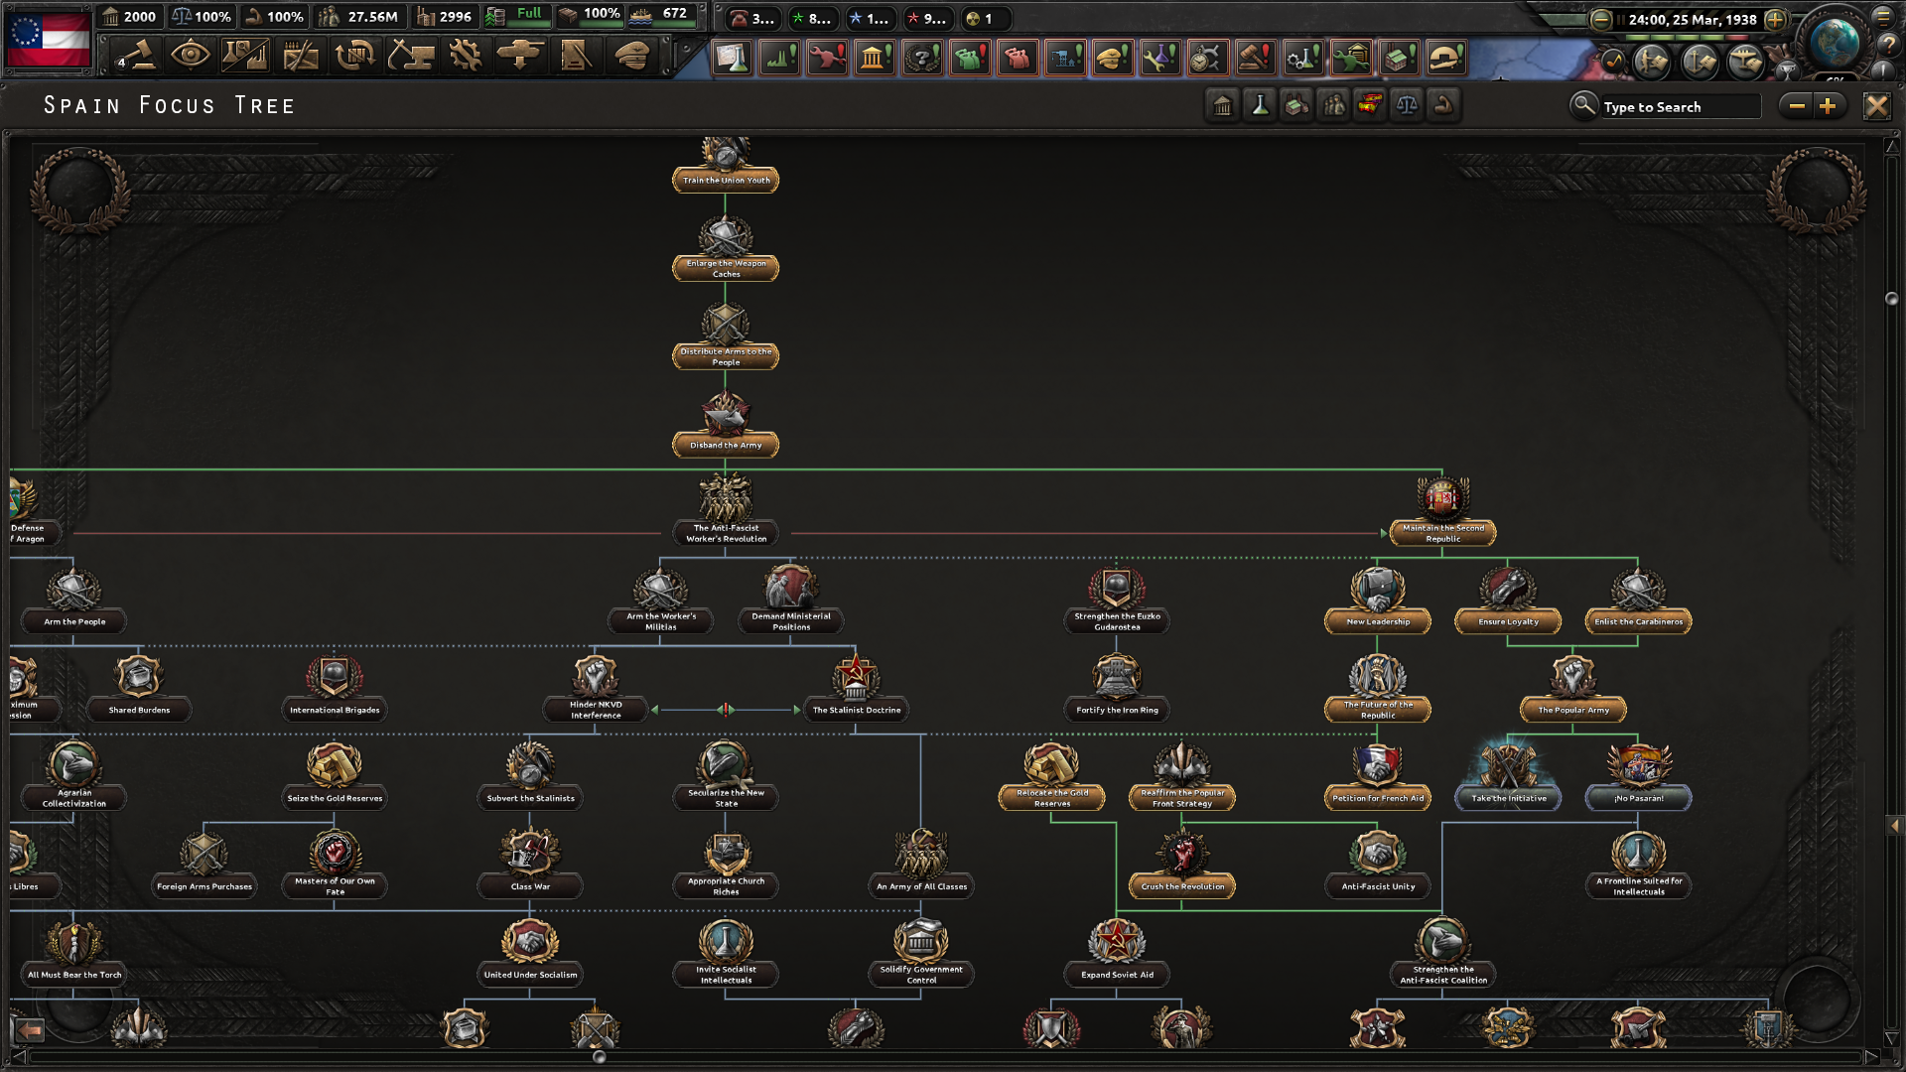This screenshot has height=1072, width=1906.
Task: Toggle the political focus filter
Action: coord(1223,105)
